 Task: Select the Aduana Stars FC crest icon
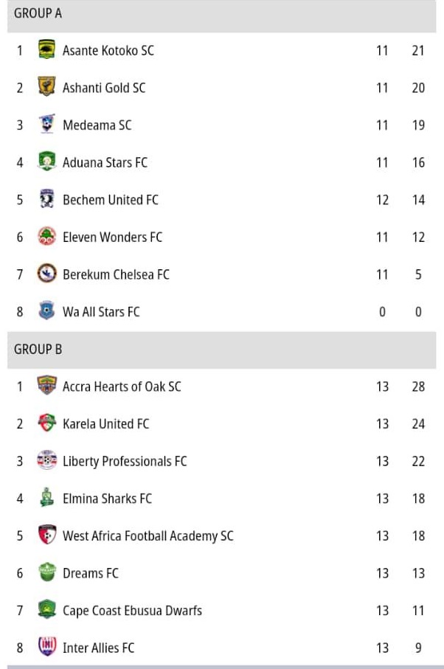tap(47, 162)
